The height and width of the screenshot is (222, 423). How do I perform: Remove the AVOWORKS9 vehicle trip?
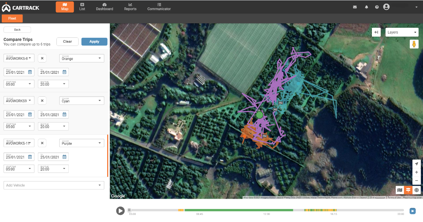click(42, 101)
